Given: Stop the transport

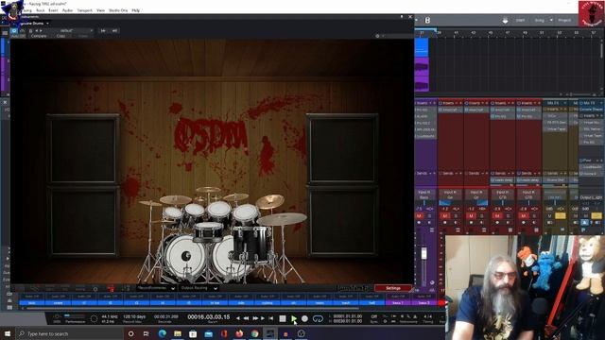Looking at the screenshot, I should (283, 319).
